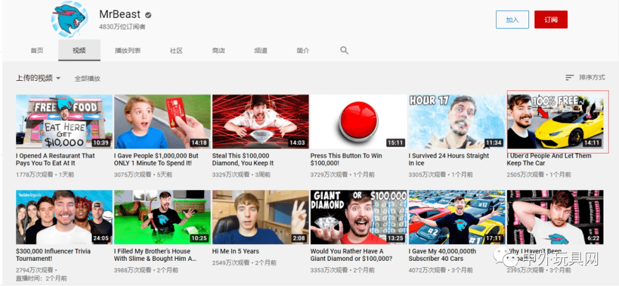
Task: Open the 排序方式 sort menu
Action: [585, 77]
